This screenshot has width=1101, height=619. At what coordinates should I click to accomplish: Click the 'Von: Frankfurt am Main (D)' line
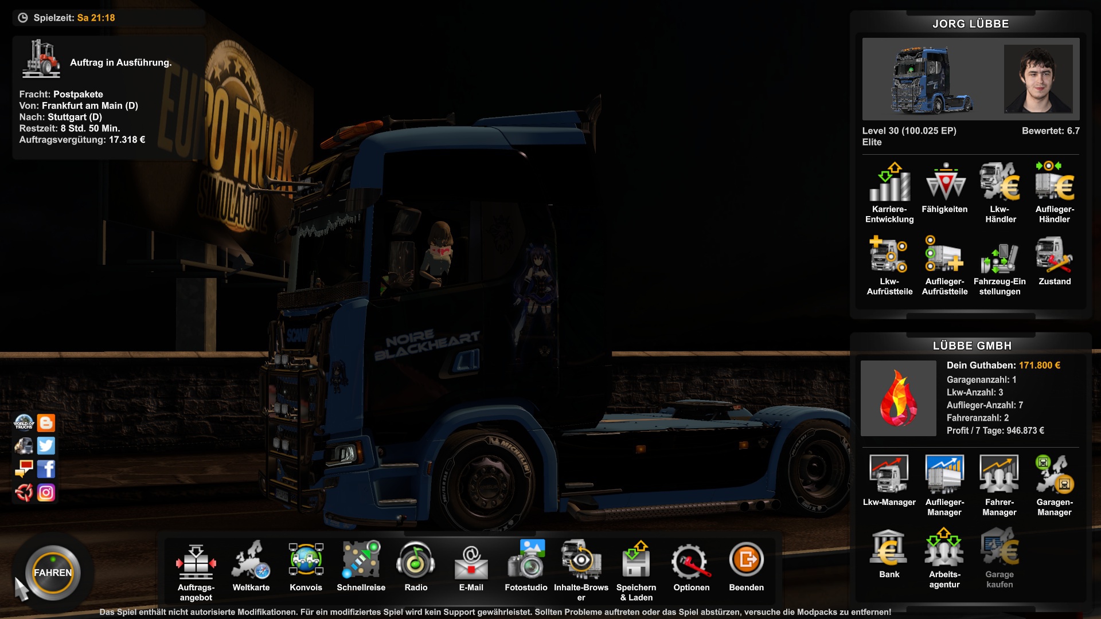pyautogui.click(x=79, y=105)
